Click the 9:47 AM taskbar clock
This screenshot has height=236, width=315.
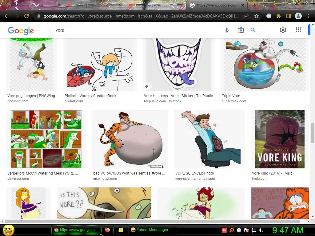coord(288,230)
